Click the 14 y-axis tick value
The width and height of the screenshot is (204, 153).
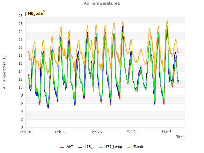[20, 71]
